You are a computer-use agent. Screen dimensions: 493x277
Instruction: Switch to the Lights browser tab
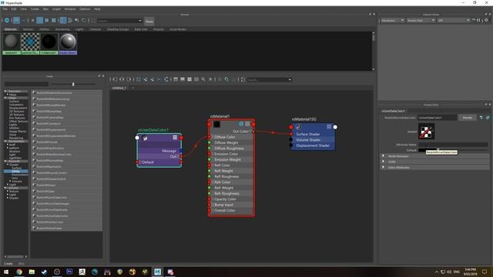point(79,29)
